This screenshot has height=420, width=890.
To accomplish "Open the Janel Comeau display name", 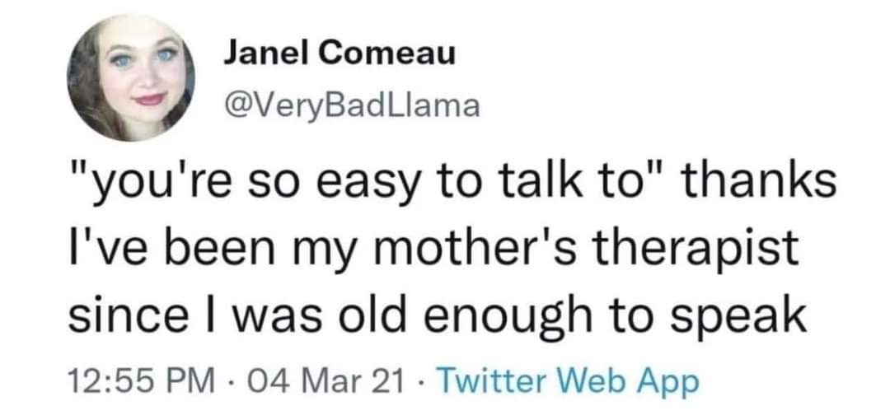I will pos(339,55).
